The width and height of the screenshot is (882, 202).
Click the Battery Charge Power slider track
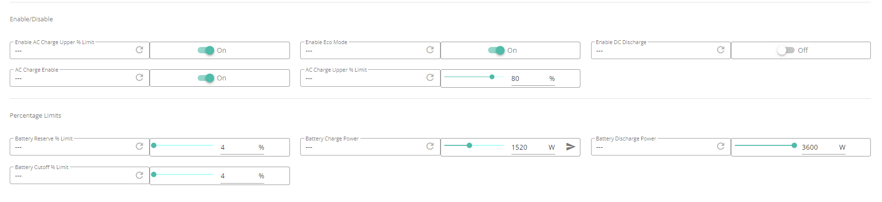click(x=474, y=145)
